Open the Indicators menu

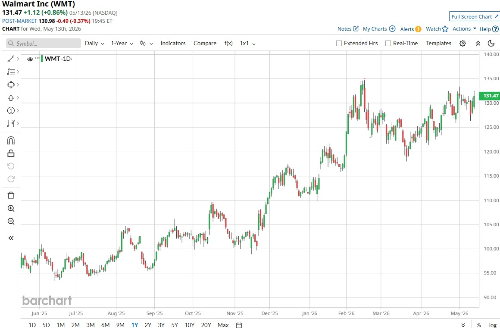click(173, 44)
